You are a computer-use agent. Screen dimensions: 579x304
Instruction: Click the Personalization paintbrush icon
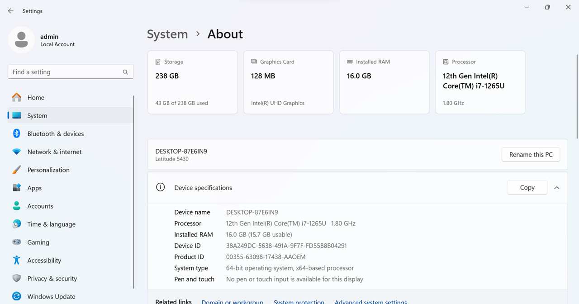pyautogui.click(x=17, y=170)
